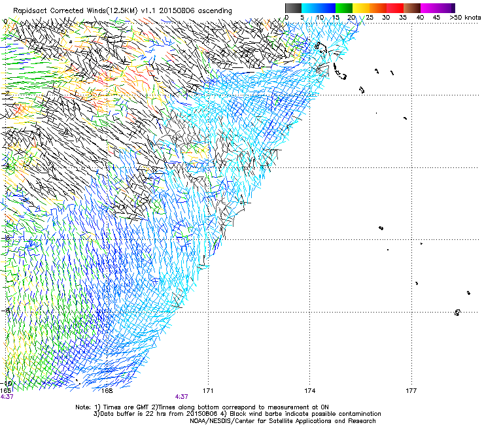Click the '35' legend scale number
The image size is (484, 425).
pos(403,18)
